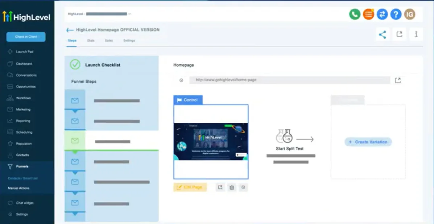Viewport: 434px width, 224px height.
Task: Click the blue switch arrows icon
Action: tap(382, 14)
